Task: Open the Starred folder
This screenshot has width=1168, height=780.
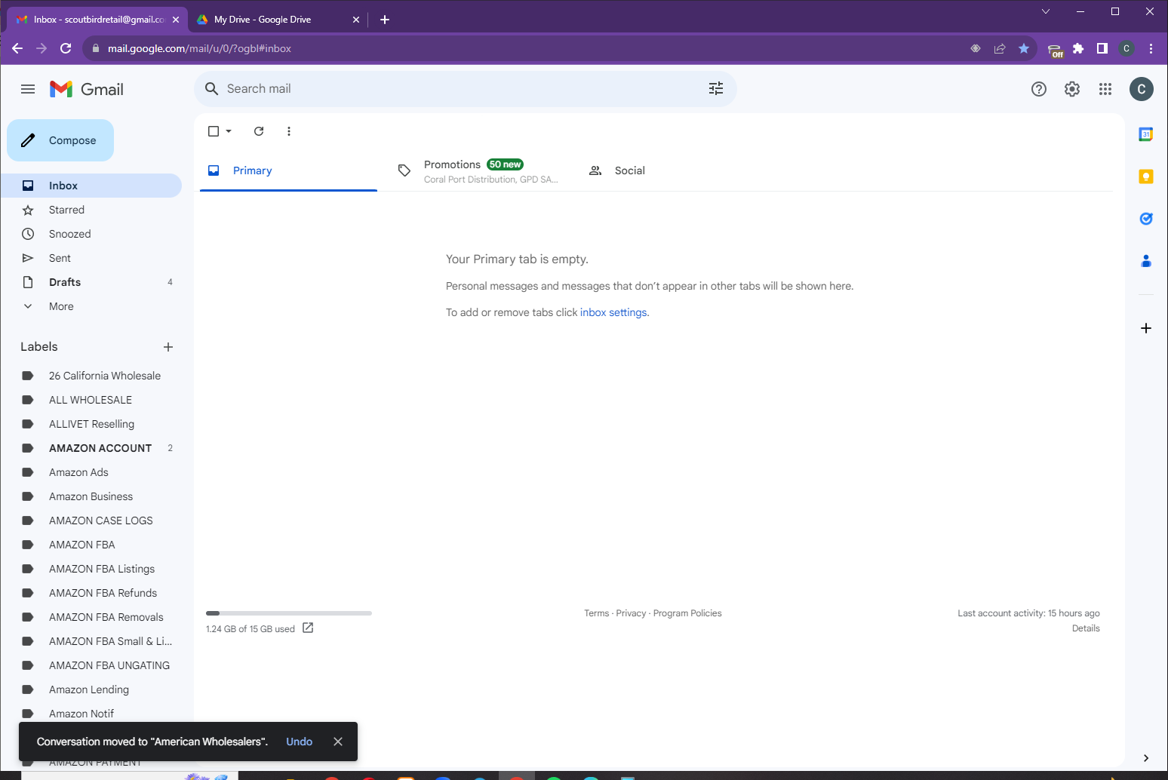Action: pos(91,210)
